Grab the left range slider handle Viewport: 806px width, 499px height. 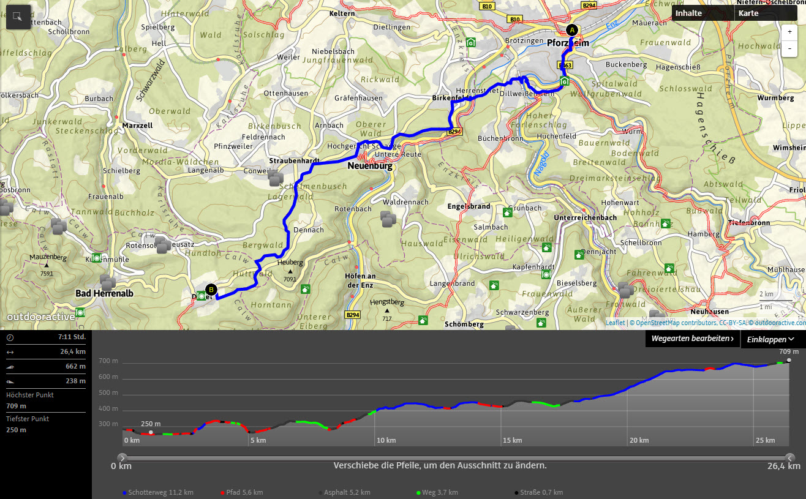pyautogui.click(x=122, y=457)
